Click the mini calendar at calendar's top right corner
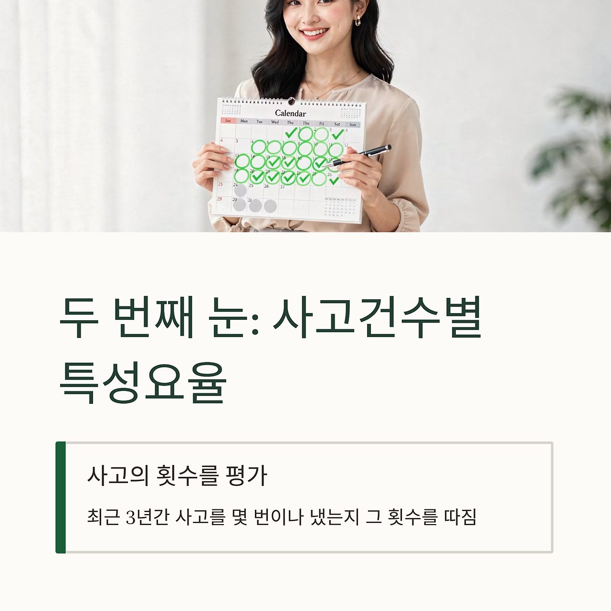Image resolution: width=611 pixels, height=611 pixels. pos(350,113)
